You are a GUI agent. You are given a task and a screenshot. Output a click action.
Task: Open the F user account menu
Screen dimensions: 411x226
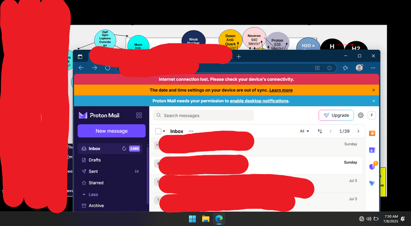click(x=372, y=116)
